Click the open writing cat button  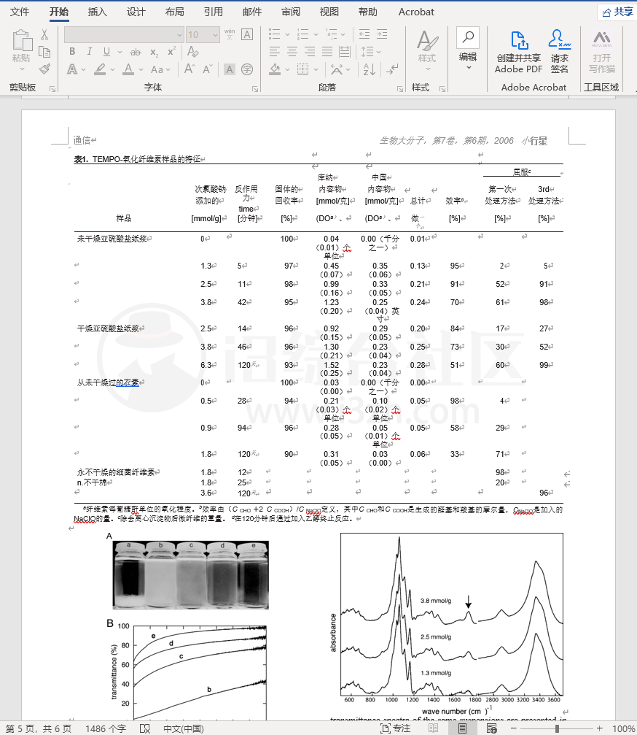[x=601, y=53]
